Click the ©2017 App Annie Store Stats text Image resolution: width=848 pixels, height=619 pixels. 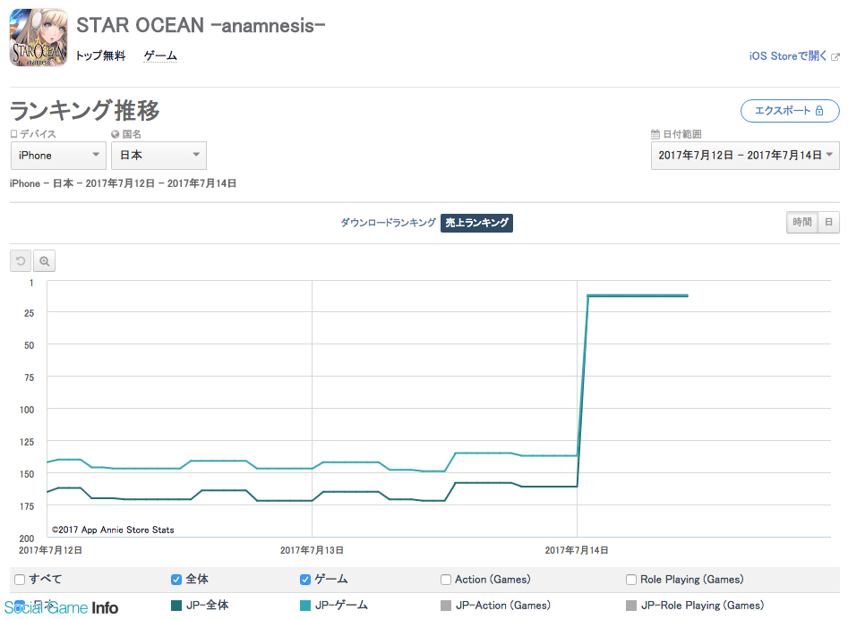pyautogui.click(x=113, y=530)
